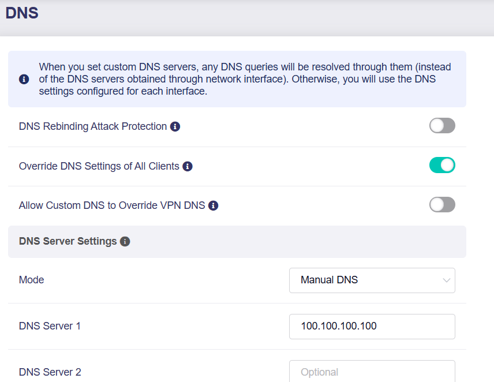Screen dimensions: 494x382
Task: Click the custom DNS servers notice text
Action: coord(245,79)
